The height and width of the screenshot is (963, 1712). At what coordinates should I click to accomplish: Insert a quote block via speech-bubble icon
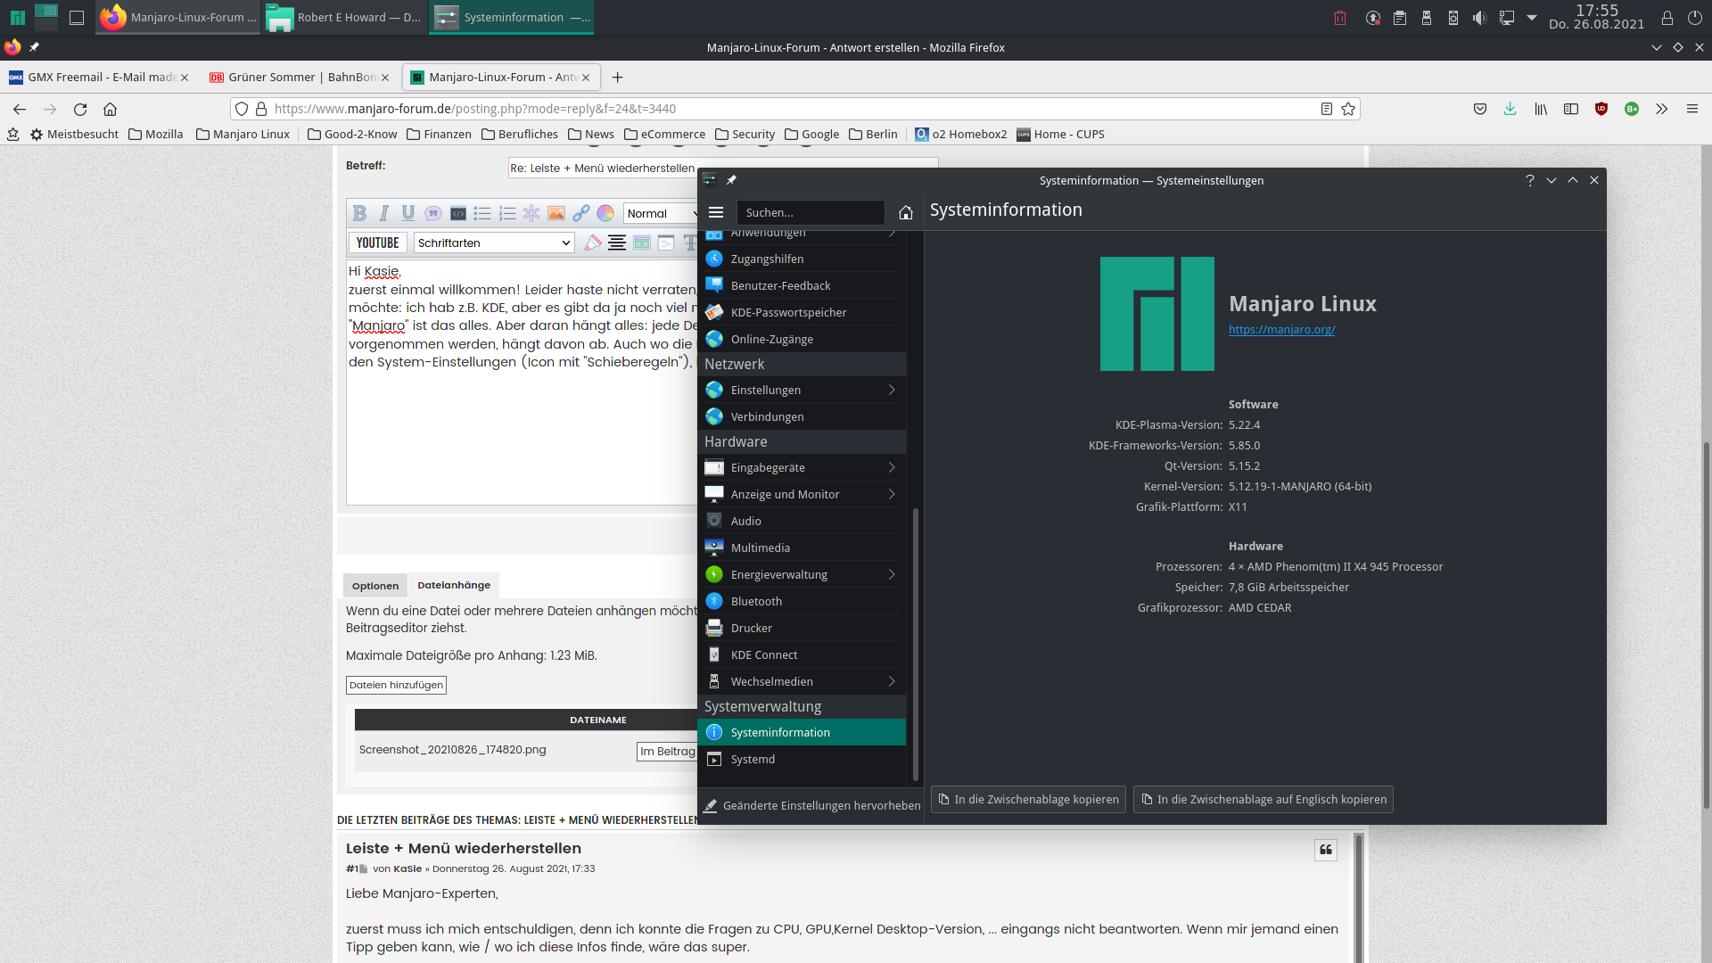pyautogui.click(x=433, y=213)
